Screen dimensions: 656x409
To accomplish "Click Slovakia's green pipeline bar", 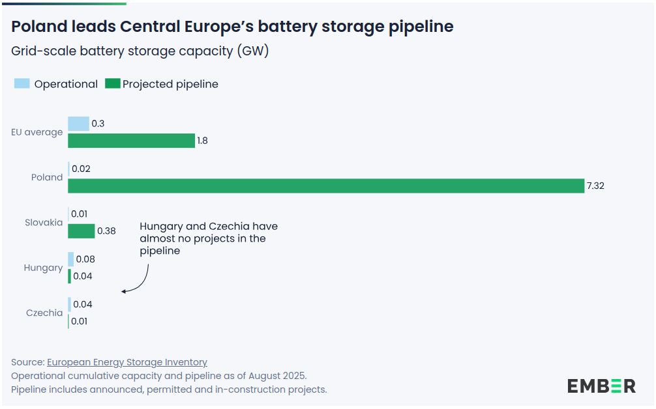I will click(81, 231).
